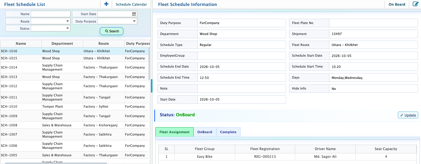Click the horizontal scrollbar of schedule list
The width and height of the screenshot is (421, 164).
click(x=56, y=163)
